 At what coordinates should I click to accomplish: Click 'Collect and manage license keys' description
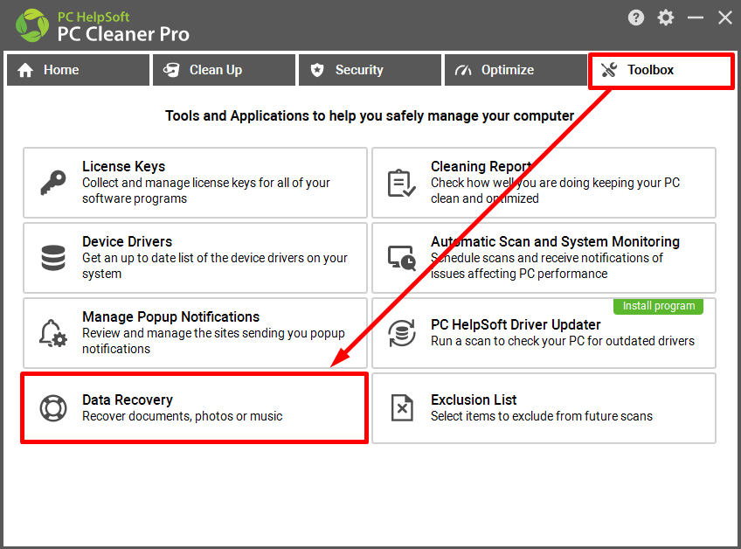point(206,191)
